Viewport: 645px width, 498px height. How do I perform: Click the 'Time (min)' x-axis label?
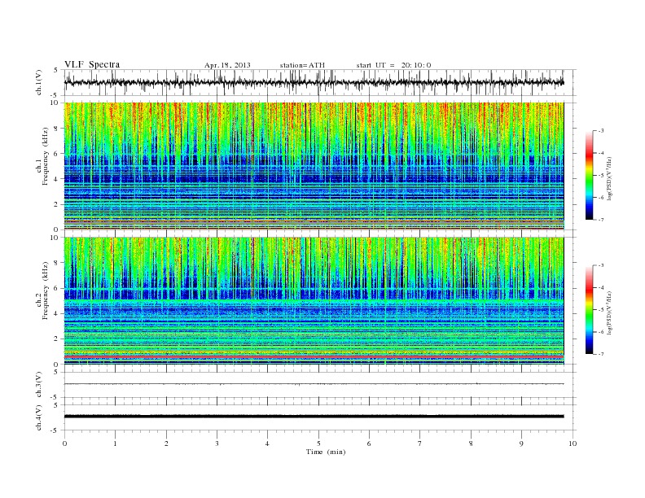point(326,452)
